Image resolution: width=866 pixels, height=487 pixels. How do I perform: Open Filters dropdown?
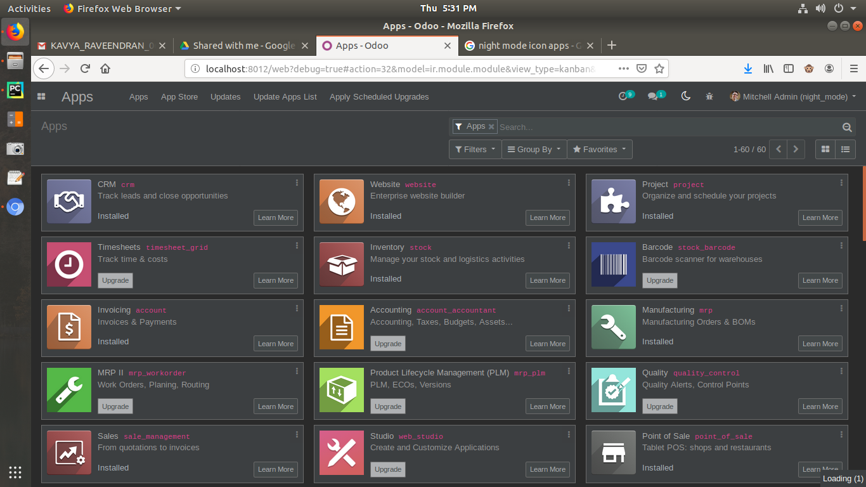point(475,149)
